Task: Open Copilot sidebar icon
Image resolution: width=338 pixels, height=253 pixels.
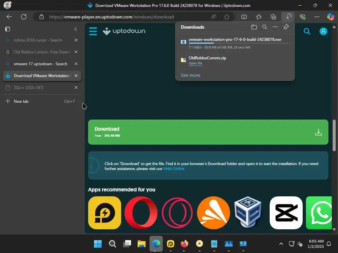Action: point(330,17)
